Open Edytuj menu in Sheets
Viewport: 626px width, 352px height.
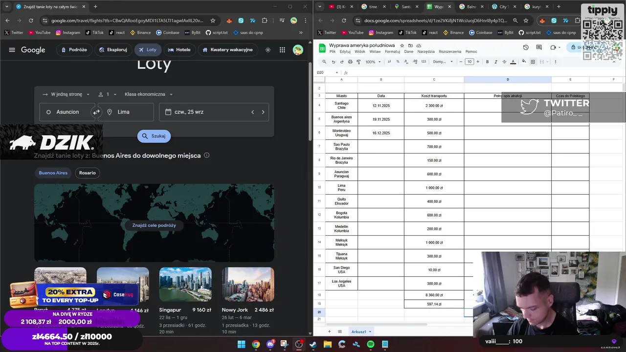[x=345, y=51]
